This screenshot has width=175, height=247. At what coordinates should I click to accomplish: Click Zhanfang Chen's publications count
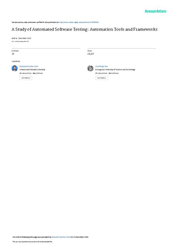coord(101,73)
